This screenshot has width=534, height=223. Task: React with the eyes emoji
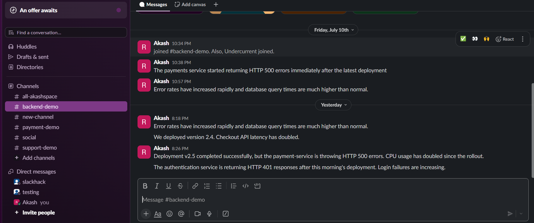coord(475,39)
